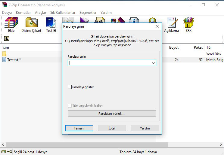Open the Yardım menu in menu bar
Viewport: 224px width, 155px height.
pos(106,13)
